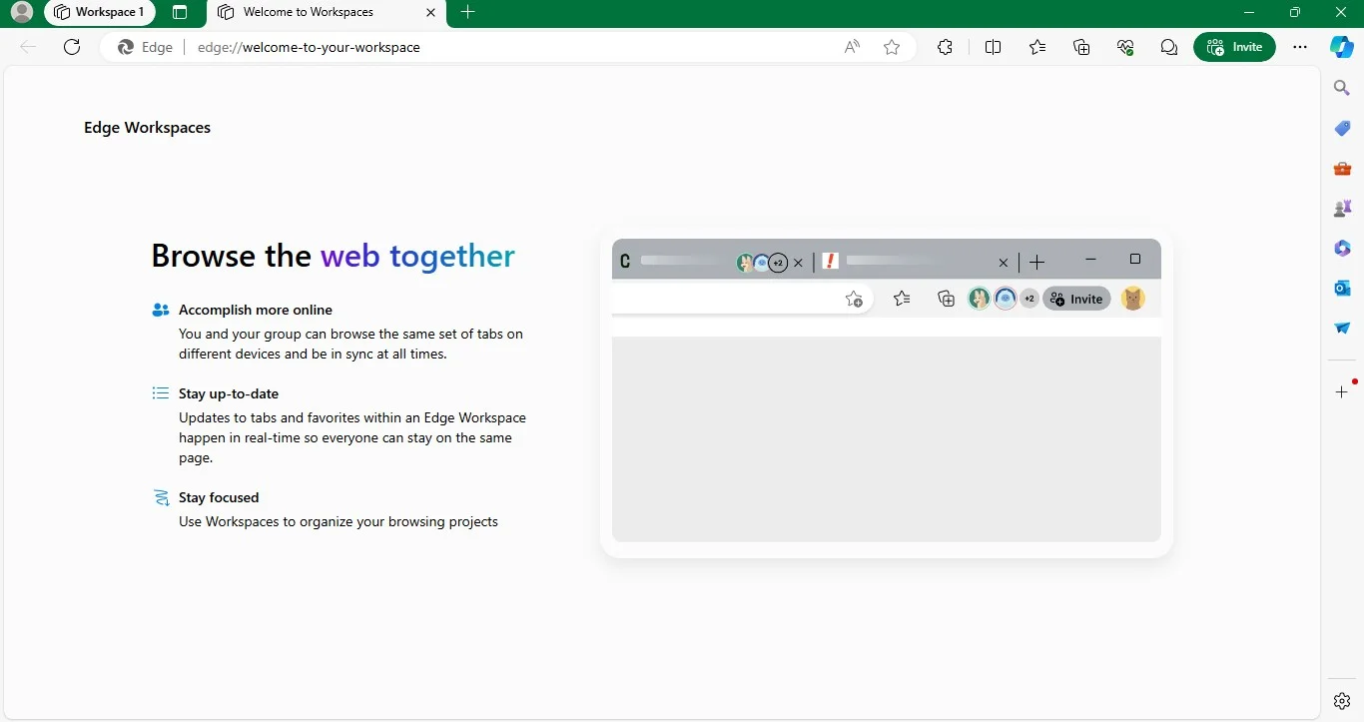
Task: Open sidebar Search
Action: pyautogui.click(x=1342, y=88)
